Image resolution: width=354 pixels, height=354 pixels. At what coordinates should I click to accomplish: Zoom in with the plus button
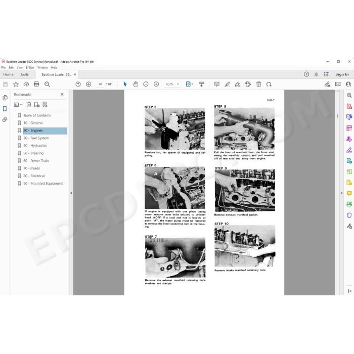156,84
